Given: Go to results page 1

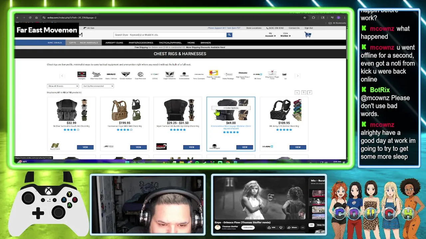Looking at the screenshot, I should click(x=304, y=92).
